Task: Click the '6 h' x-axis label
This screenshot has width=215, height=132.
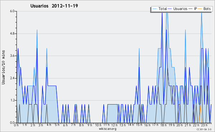Action: click(x=65, y=125)
